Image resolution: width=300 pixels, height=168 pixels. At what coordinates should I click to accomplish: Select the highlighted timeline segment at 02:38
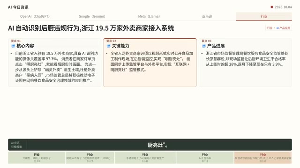[263, 158]
